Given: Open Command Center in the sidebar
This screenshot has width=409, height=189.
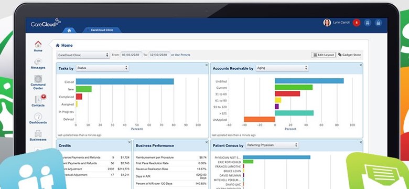Looking at the screenshot, I should [x=38, y=82].
